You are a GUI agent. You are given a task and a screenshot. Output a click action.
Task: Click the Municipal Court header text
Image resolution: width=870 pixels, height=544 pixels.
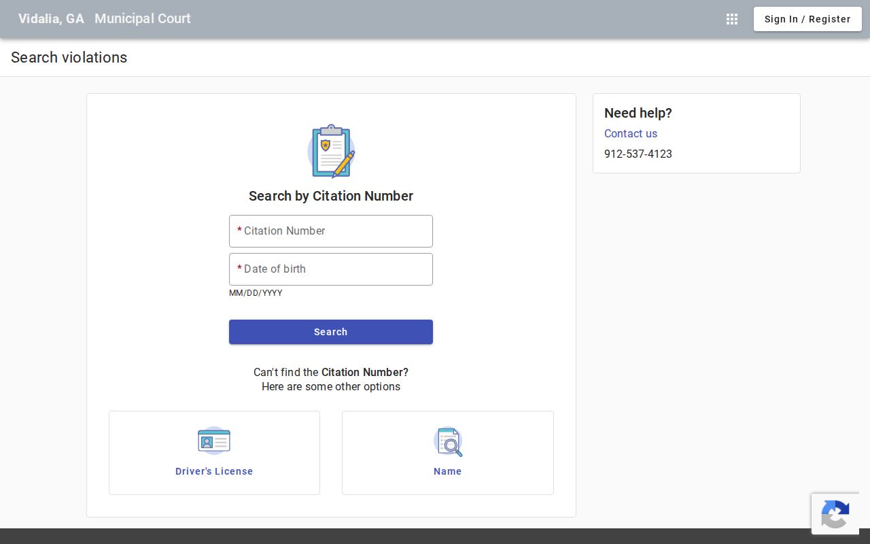[143, 18]
